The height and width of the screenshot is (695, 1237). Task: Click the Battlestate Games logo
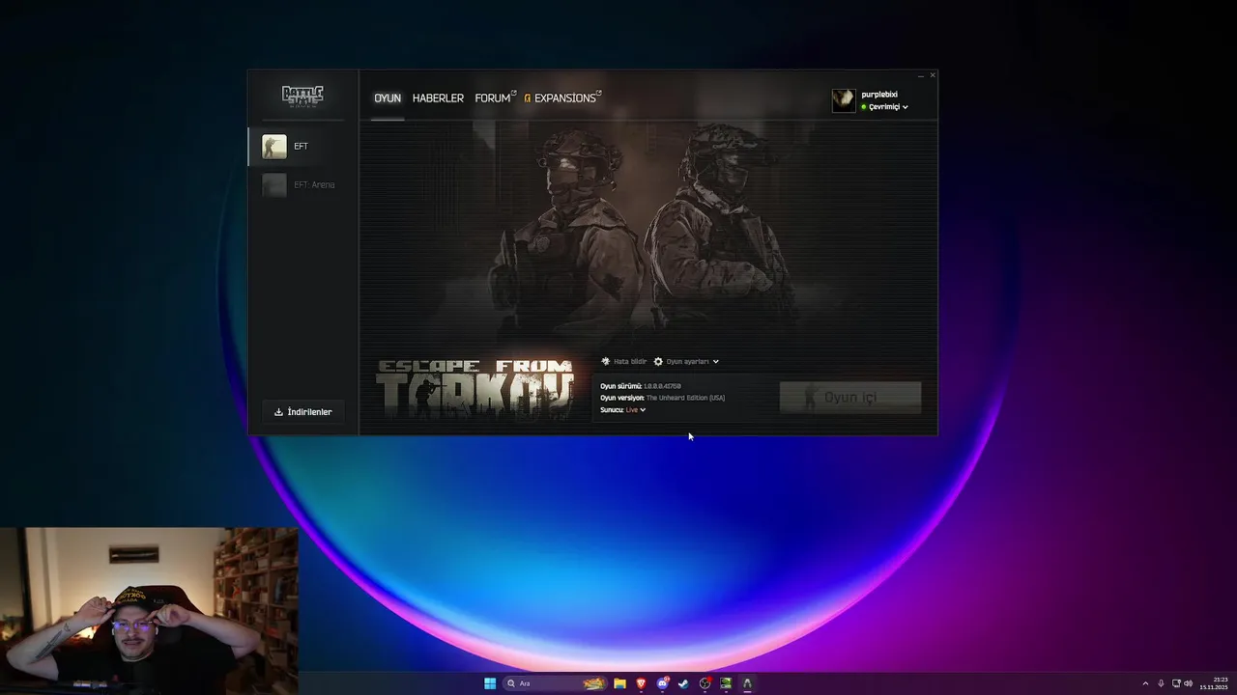click(302, 96)
